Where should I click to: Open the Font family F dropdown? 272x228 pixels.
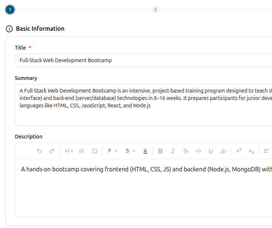click(x=113, y=151)
